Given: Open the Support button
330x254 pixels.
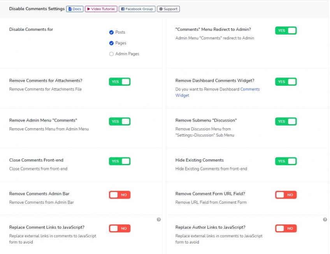Looking at the screenshot, I should [x=168, y=9].
